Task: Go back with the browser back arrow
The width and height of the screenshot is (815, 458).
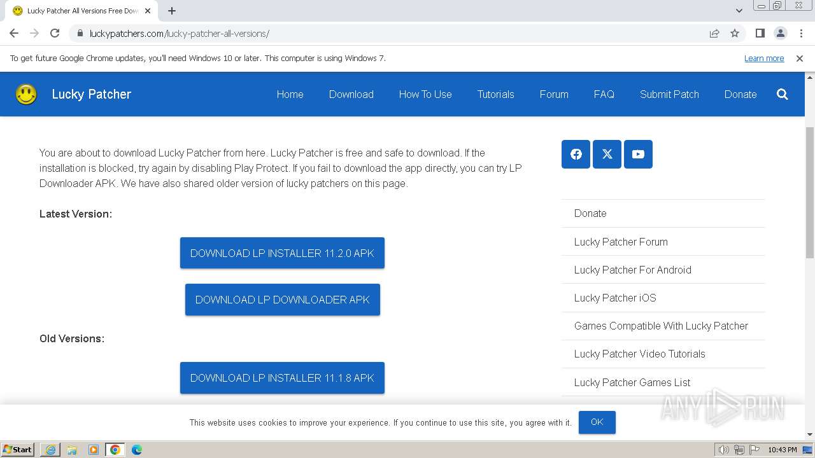Action: (14, 33)
